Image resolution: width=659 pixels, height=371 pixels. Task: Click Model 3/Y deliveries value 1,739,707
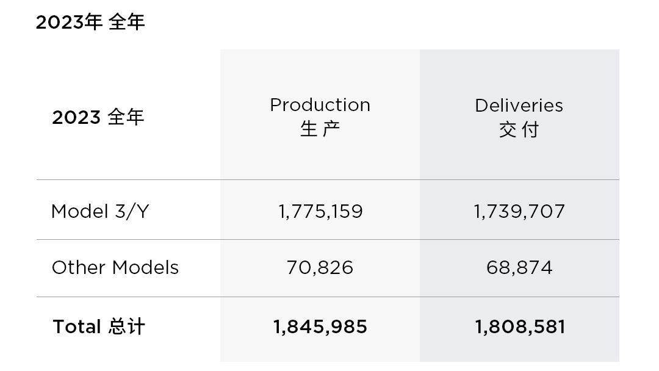519,211
